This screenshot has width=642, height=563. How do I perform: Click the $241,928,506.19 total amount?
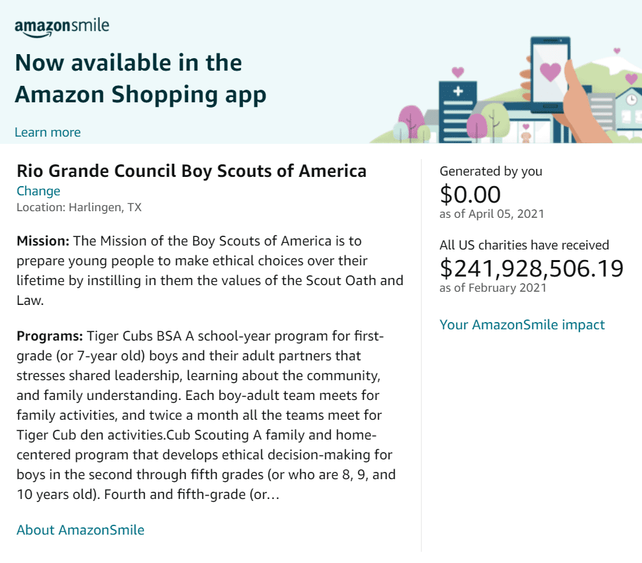coord(531,269)
